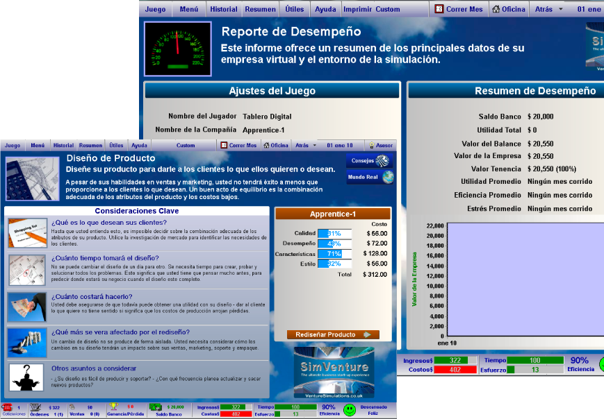Click the shopping list thumbnail beside the customers question
Image resolution: width=604 pixels, height=419 pixels.
coord(28,233)
